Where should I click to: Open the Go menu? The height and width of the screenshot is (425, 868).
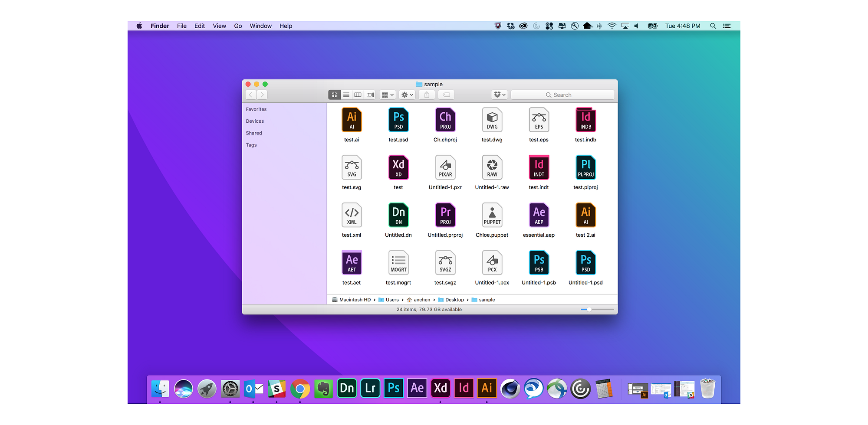[x=238, y=26]
